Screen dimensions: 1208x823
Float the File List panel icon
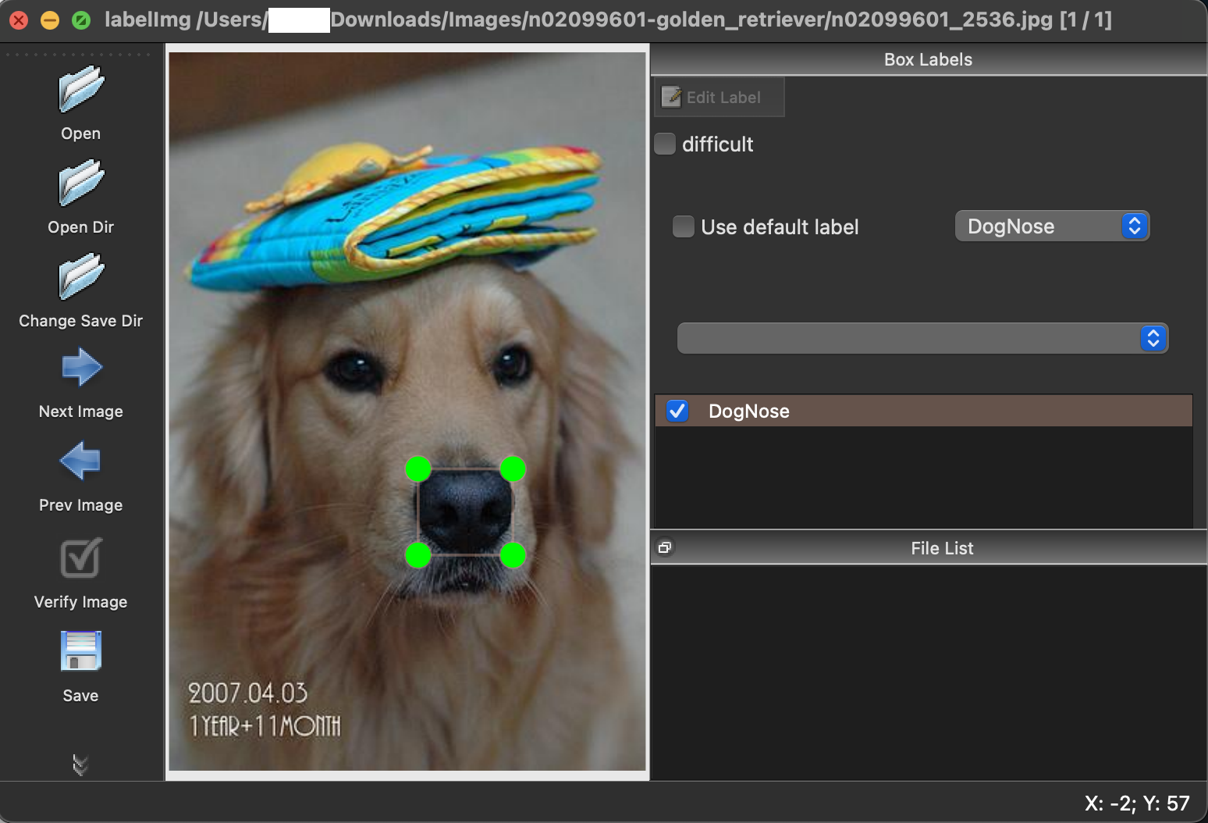pos(665,547)
